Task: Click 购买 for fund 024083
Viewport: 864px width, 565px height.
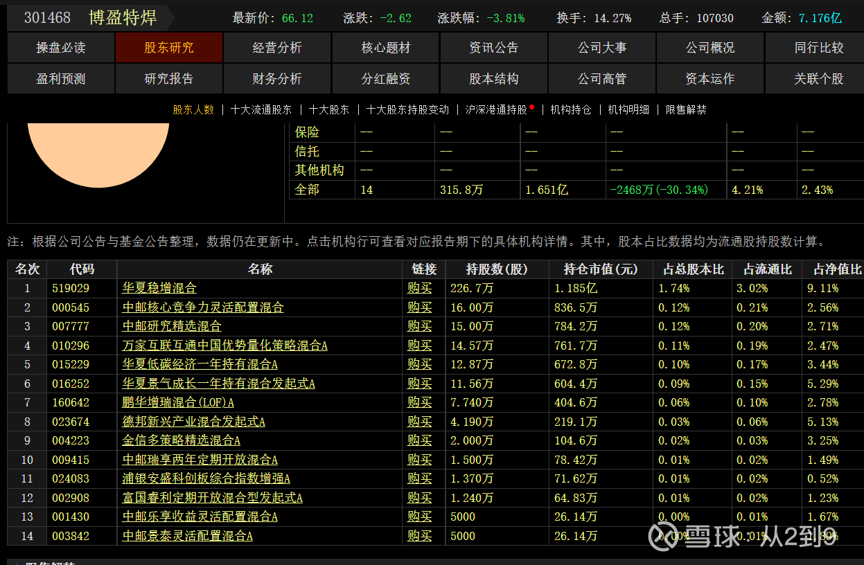Action: click(x=420, y=478)
